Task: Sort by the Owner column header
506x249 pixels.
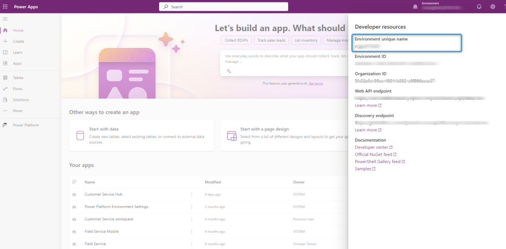Action: 299,182
